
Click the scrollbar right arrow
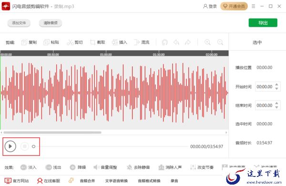point(226,133)
